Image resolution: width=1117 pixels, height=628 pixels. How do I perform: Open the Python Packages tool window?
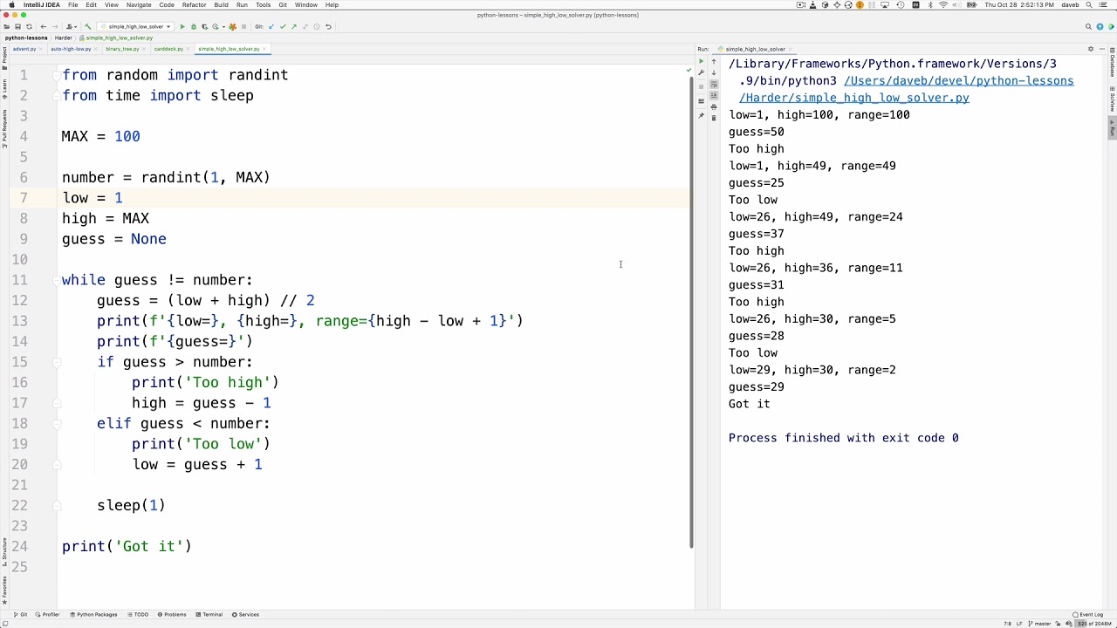[93, 615]
